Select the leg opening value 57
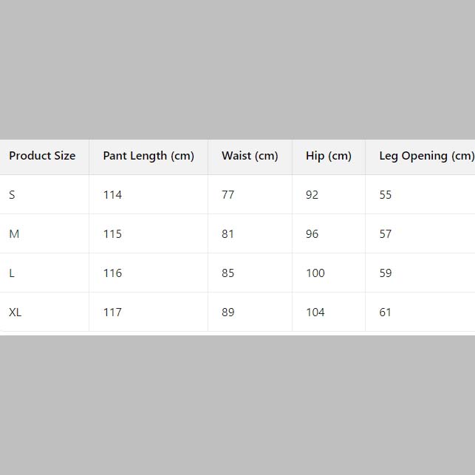This screenshot has width=475, height=475. [386, 234]
